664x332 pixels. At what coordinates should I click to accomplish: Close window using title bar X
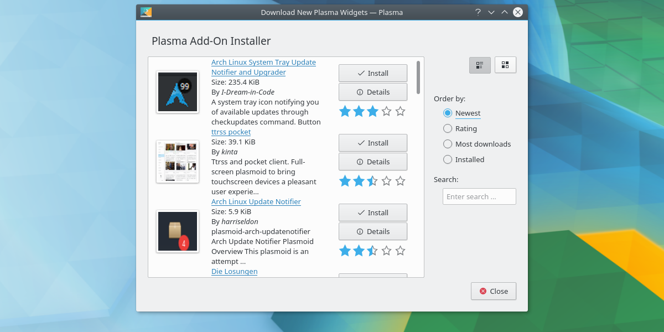(517, 12)
